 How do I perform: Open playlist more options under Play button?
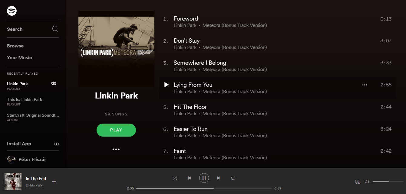[x=116, y=149]
